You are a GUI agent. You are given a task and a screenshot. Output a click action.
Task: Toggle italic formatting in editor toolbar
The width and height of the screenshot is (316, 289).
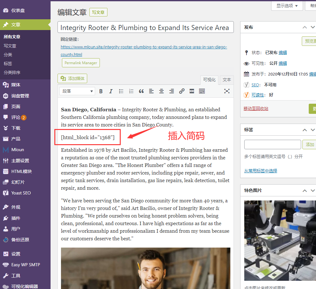(x=111, y=91)
